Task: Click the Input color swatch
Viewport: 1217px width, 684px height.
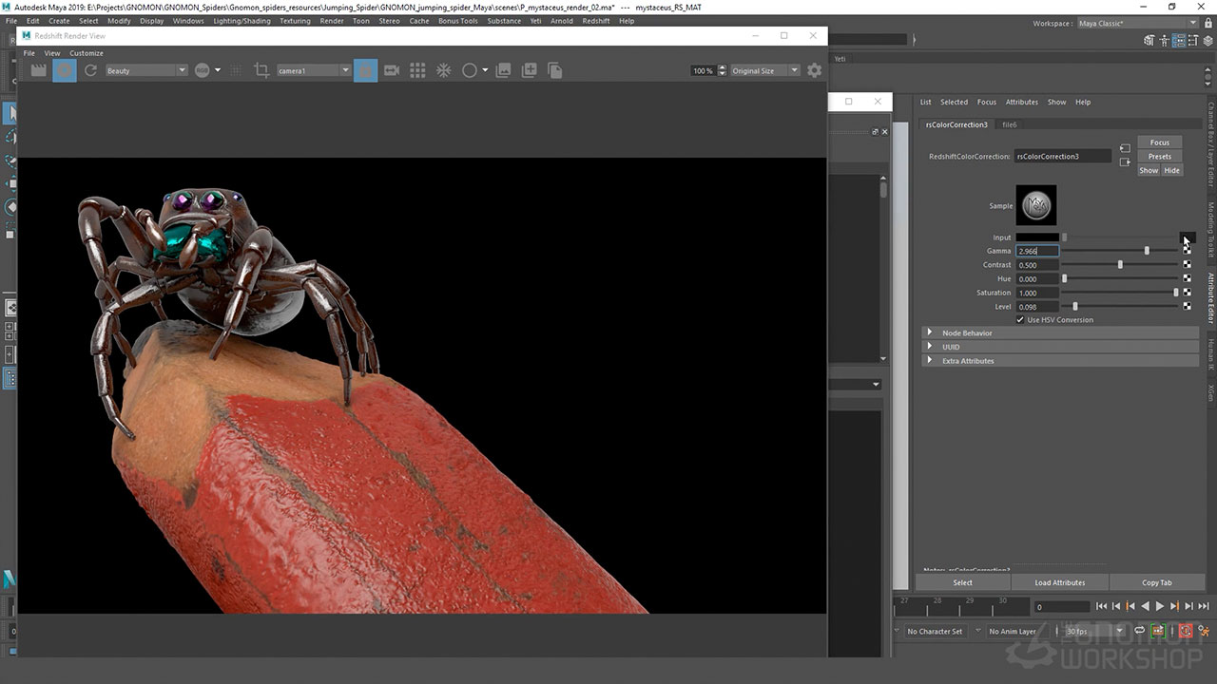Action: (x=1037, y=237)
